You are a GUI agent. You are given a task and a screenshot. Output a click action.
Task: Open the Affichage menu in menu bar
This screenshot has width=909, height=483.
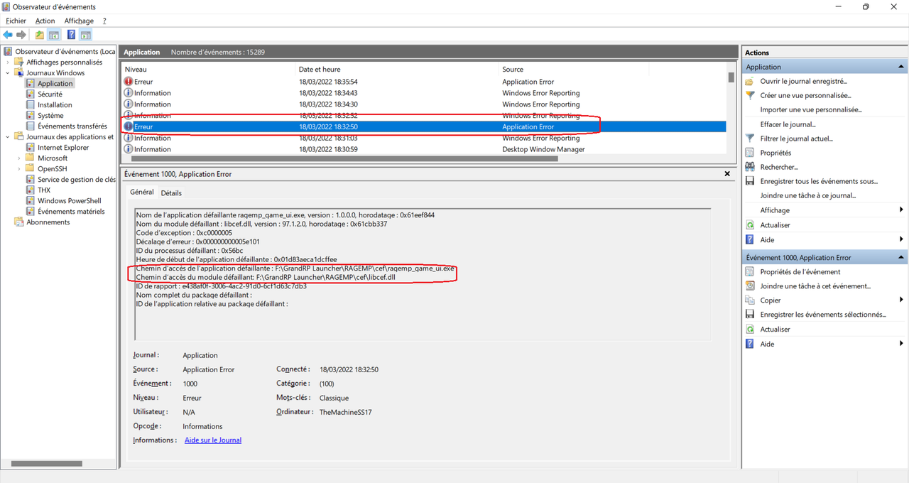79,21
